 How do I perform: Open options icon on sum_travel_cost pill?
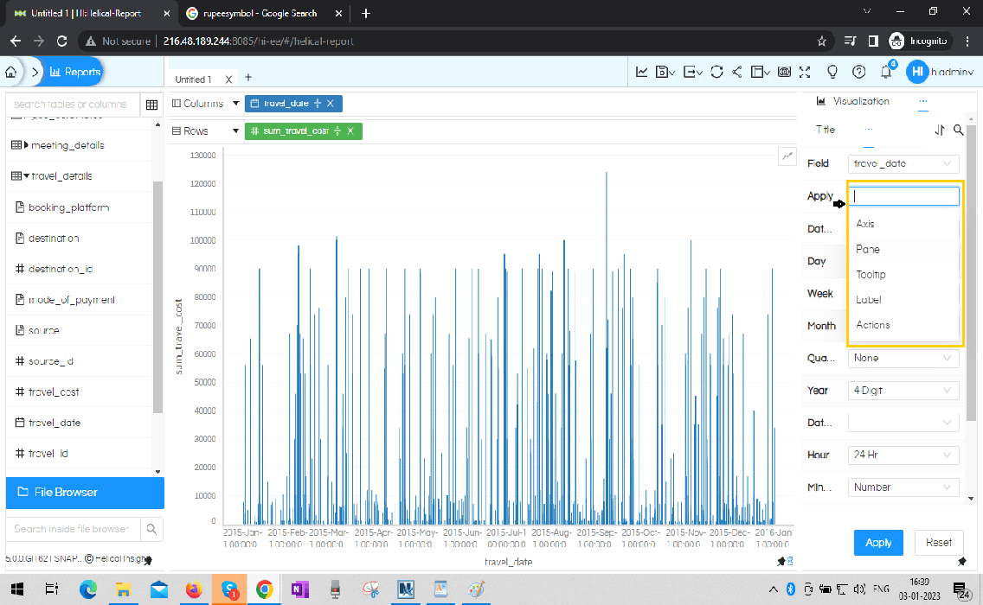click(337, 131)
